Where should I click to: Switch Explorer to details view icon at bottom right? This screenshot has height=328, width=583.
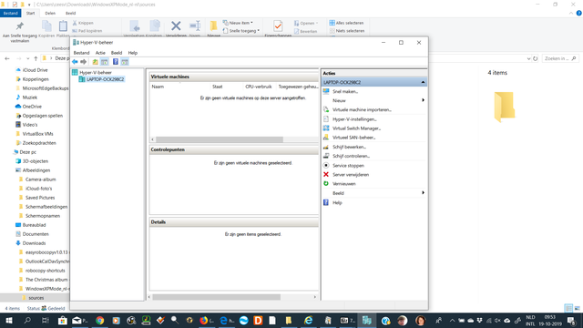[568, 308]
